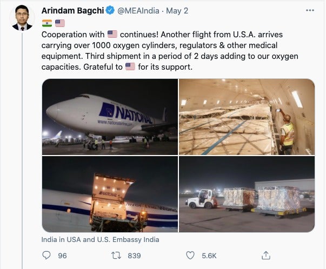Open the three-dot more options menu

pyautogui.click(x=310, y=10)
